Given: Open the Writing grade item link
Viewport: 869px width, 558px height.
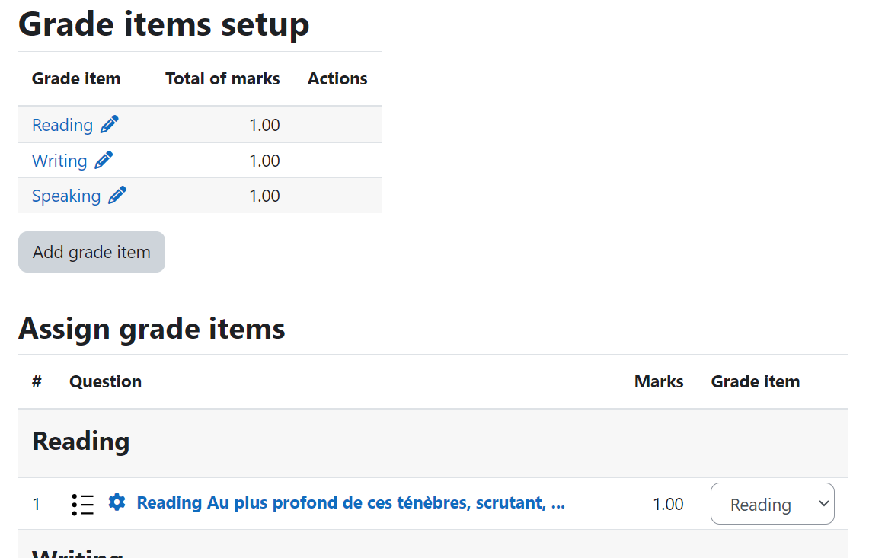Looking at the screenshot, I should (59, 161).
